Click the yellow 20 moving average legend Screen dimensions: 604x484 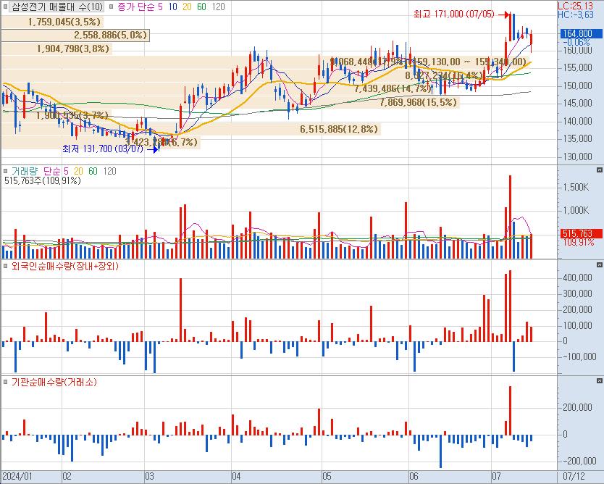(x=187, y=7)
